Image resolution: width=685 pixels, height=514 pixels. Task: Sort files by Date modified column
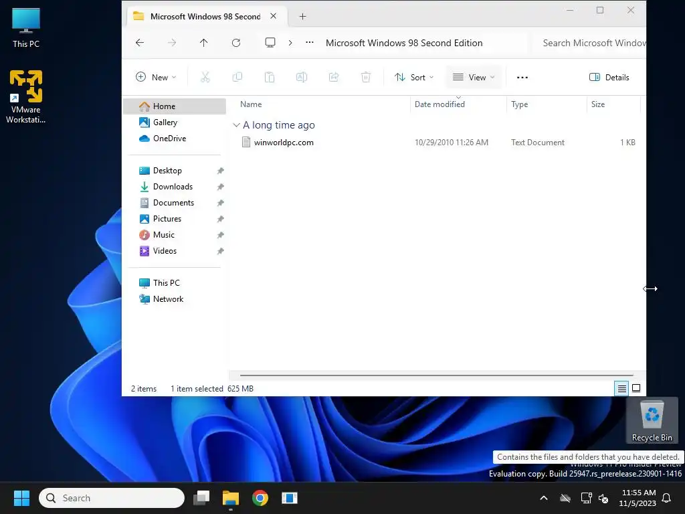pos(458,104)
